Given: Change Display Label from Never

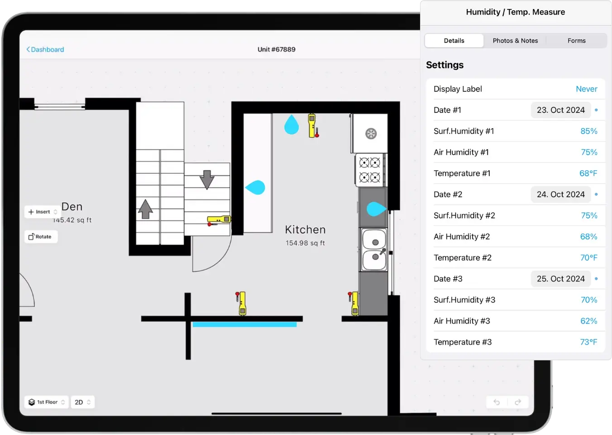Looking at the screenshot, I should [x=587, y=89].
